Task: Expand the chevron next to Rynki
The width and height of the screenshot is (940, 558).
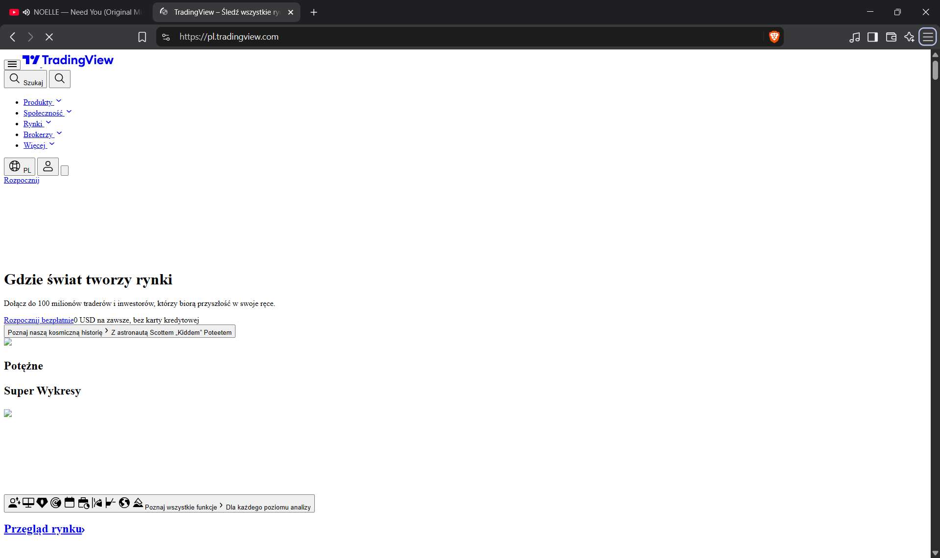Action: 48,122
